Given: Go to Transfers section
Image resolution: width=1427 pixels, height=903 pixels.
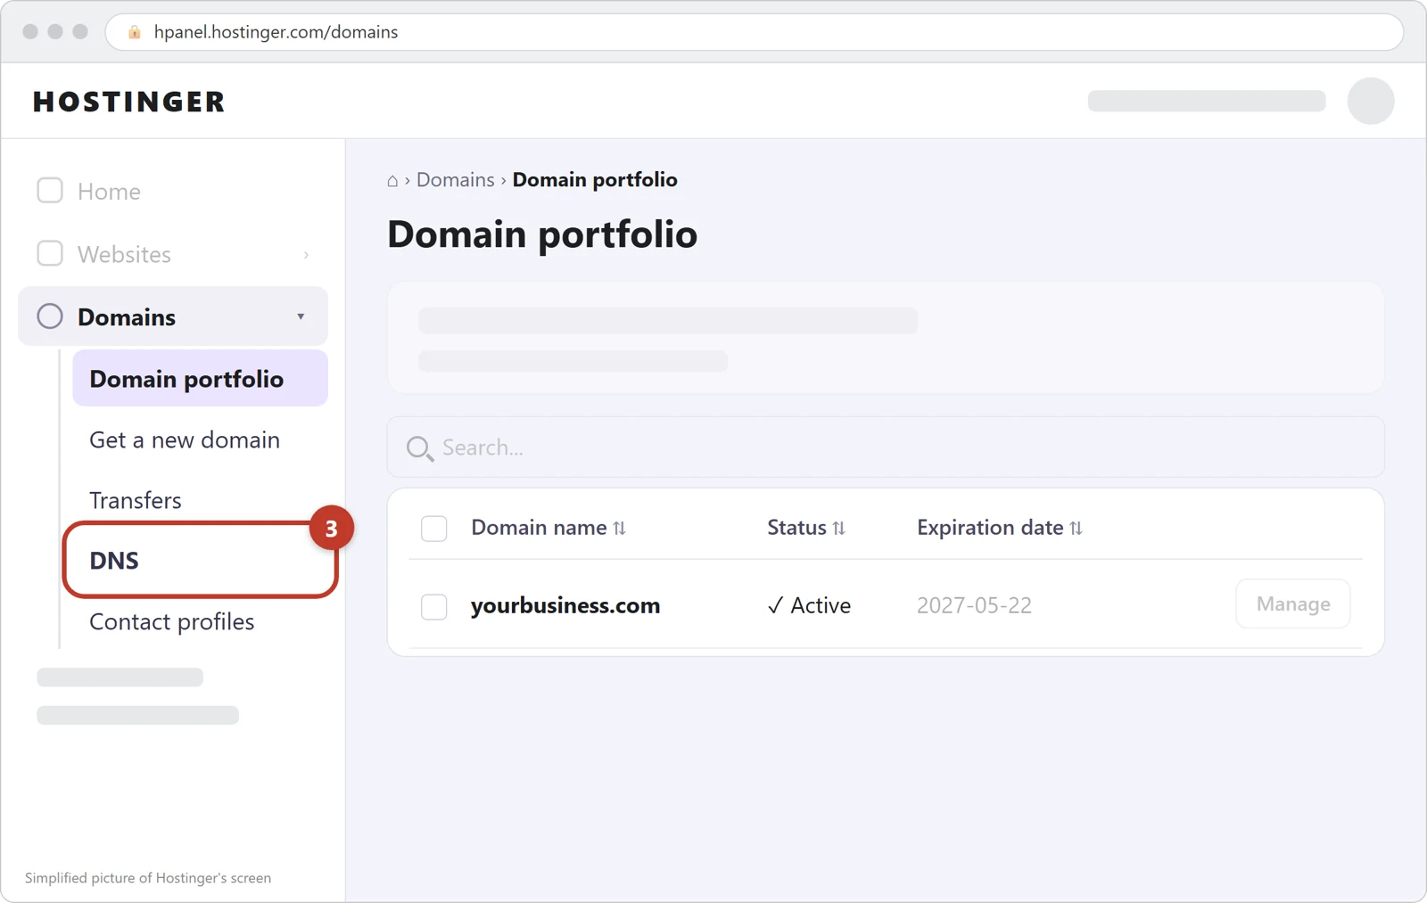Looking at the screenshot, I should [136, 501].
